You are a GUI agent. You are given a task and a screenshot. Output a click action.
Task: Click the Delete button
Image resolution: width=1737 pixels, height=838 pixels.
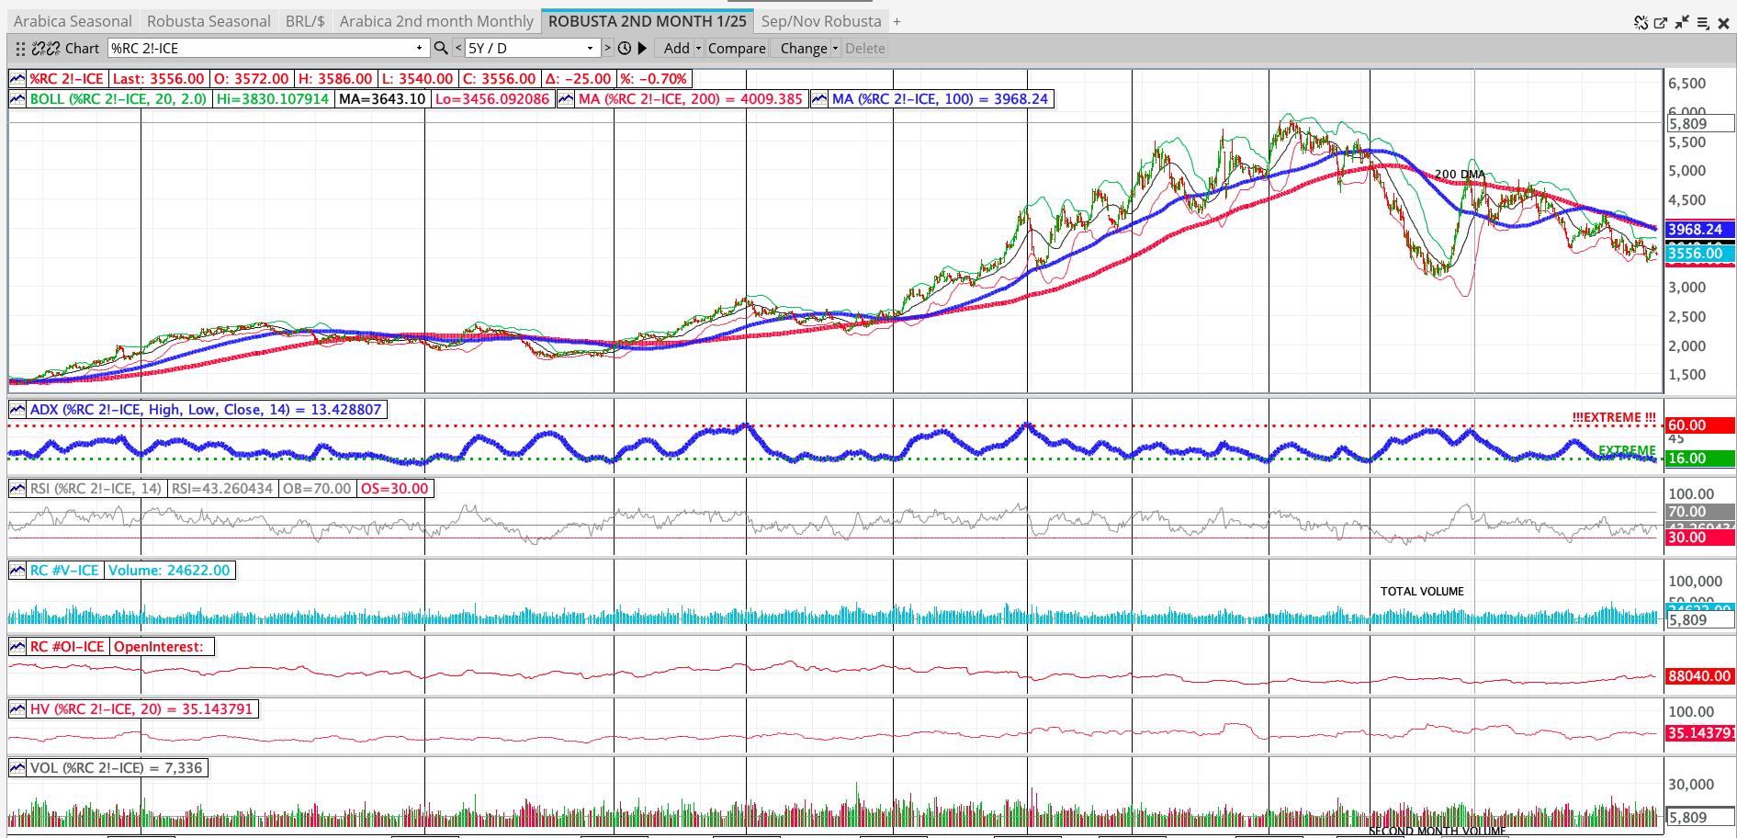coord(865,49)
